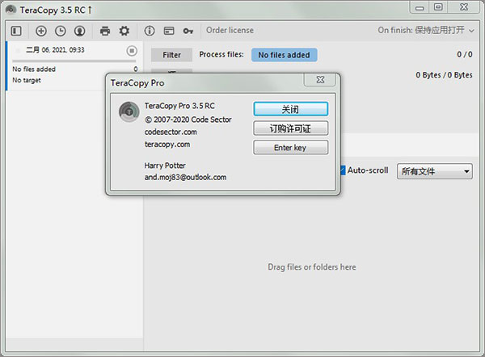
Task: Click the Filter button
Action: pyautogui.click(x=171, y=55)
